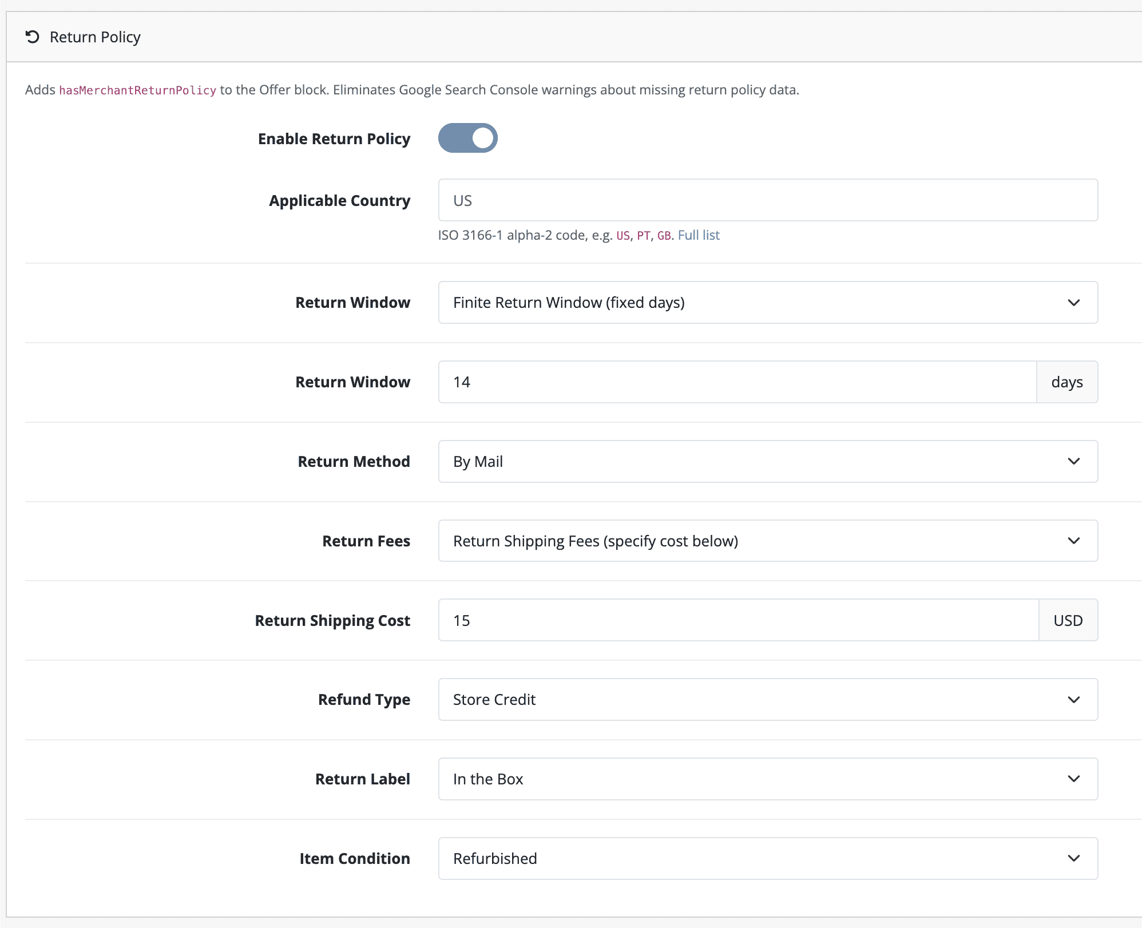
Task: Open the Return Method dropdown showing By Mail
Action: click(768, 461)
